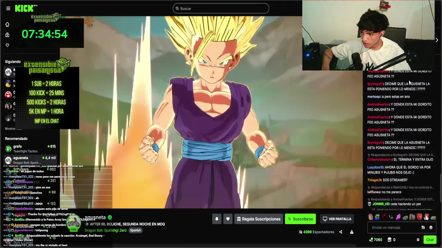Open chat identity icon in message box
Screen dimensions: 442x248
[423, 227]
